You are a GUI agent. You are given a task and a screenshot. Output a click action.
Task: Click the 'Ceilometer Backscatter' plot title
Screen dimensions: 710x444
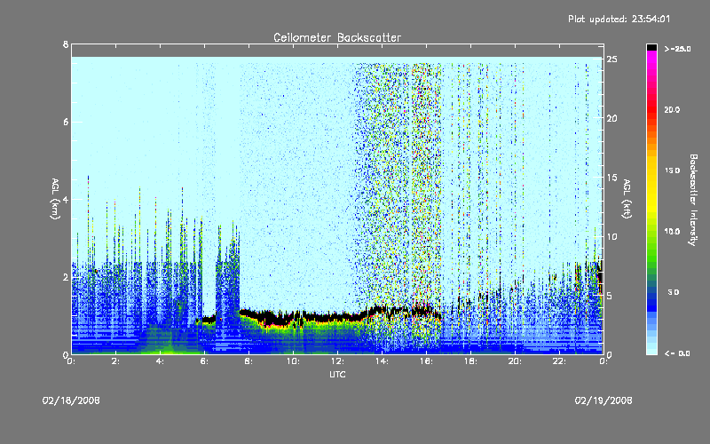(337, 37)
